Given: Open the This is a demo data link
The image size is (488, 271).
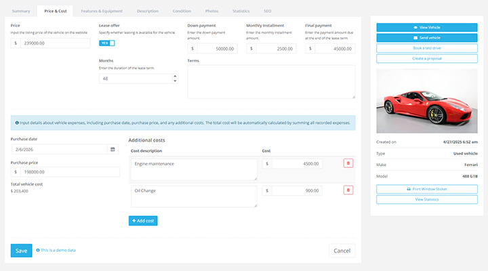Looking at the screenshot, I should tap(58, 250).
